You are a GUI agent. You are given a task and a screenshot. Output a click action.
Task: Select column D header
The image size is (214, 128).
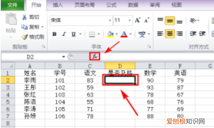(x=120, y=66)
